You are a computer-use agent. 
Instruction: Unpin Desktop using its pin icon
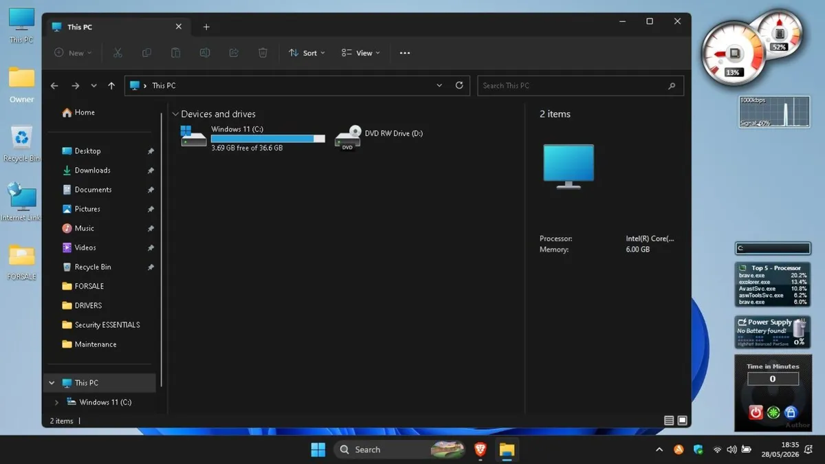click(151, 151)
